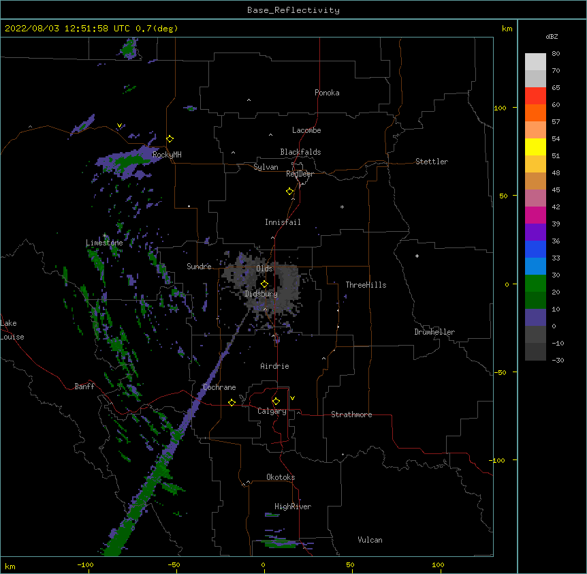Click the km unit label at top right
The height and width of the screenshot is (574, 587).
[x=507, y=29]
